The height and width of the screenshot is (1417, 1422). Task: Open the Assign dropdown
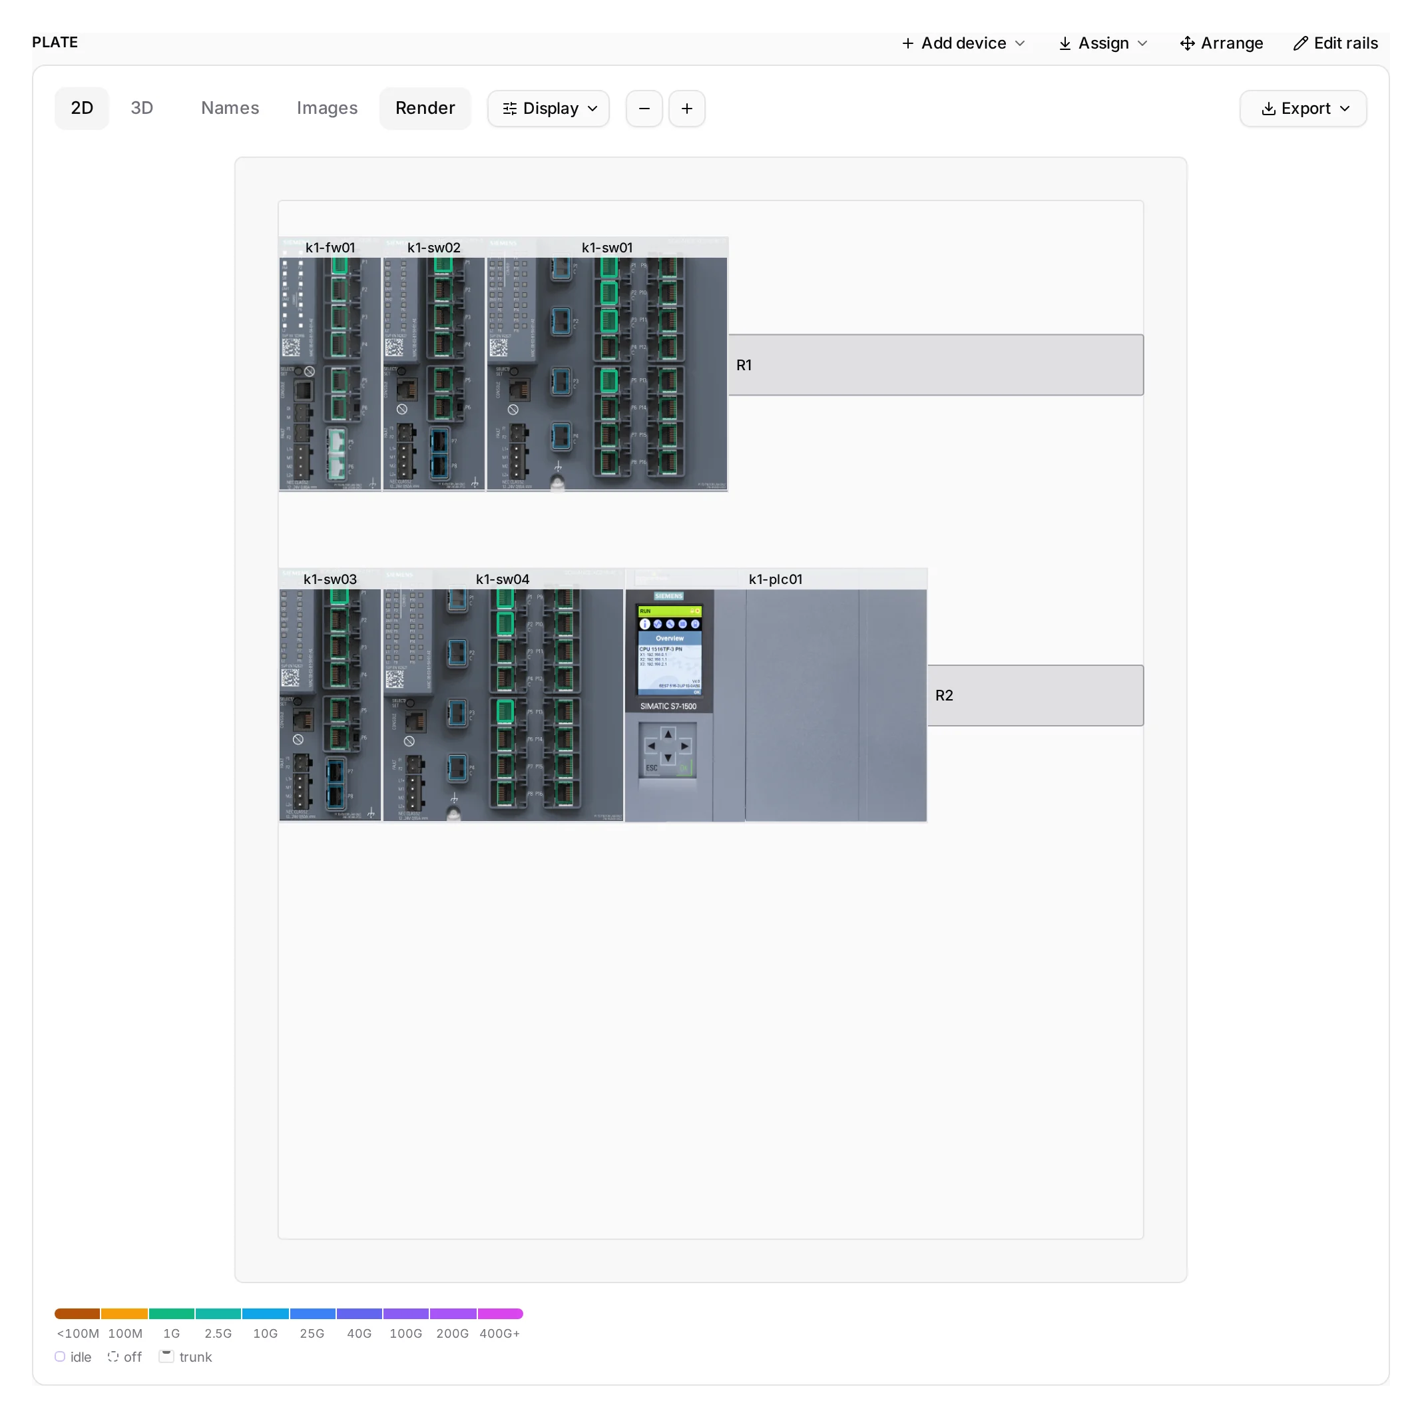(x=1103, y=43)
